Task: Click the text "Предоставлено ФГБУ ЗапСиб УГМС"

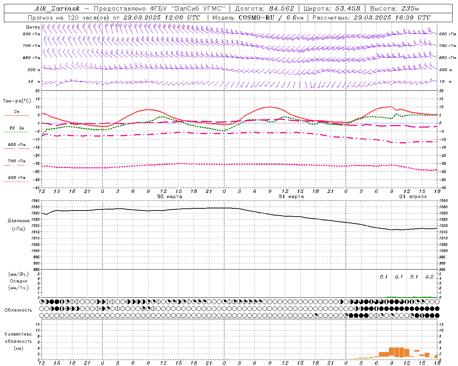Action: pyautogui.click(x=159, y=9)
